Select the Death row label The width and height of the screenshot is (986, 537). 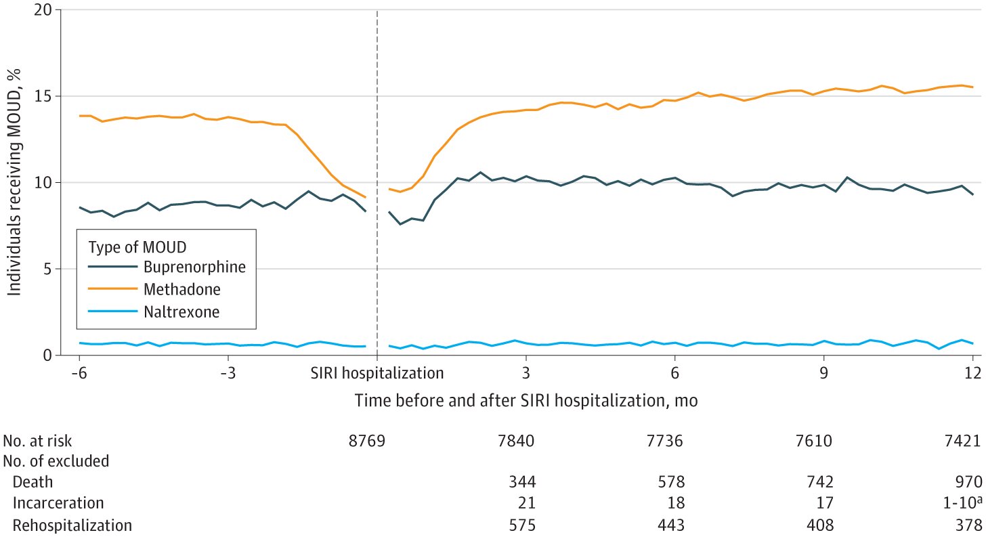[x=33, y=483]
